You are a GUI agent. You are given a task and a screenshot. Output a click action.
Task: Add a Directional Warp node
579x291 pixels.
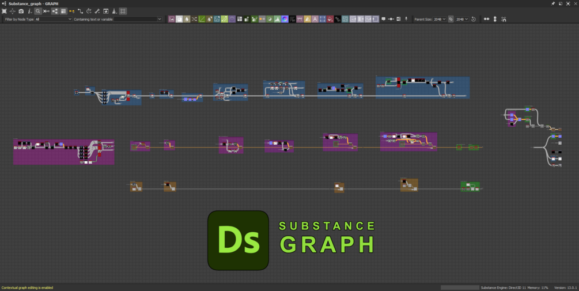tap(217, 19)
